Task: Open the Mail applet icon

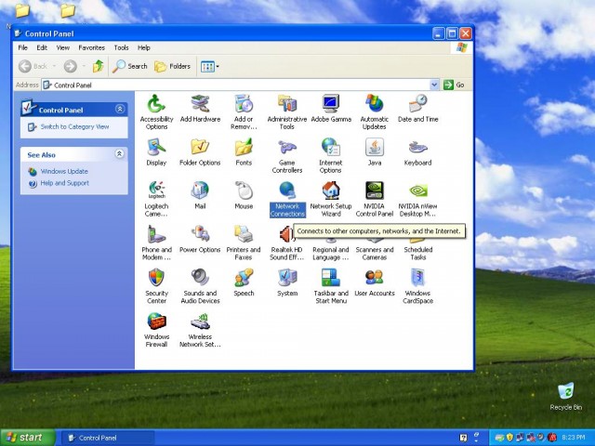Action: 200,190
